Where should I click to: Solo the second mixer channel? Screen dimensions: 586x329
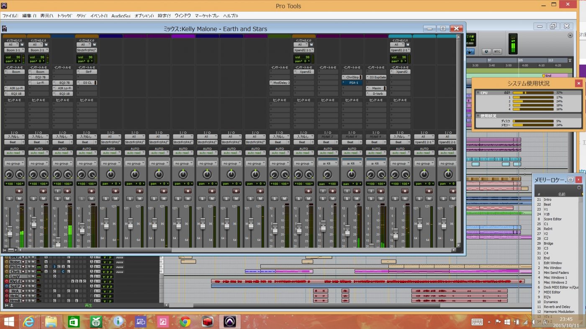(33, 198)
